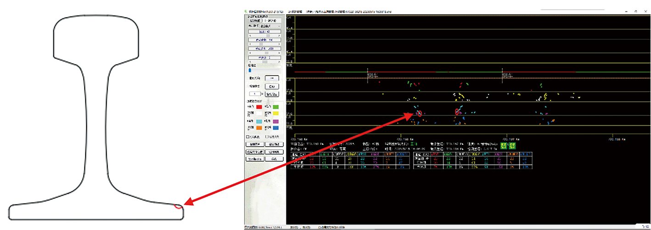Click the top-left button in bottom button grid
This screenshot has height=230, width=651.
[x=254, y=144]
